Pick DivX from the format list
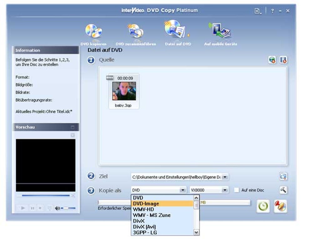Image resolution: width=319 pixels, height=239 pixels. pyautogui.click(x=162, y=221)
